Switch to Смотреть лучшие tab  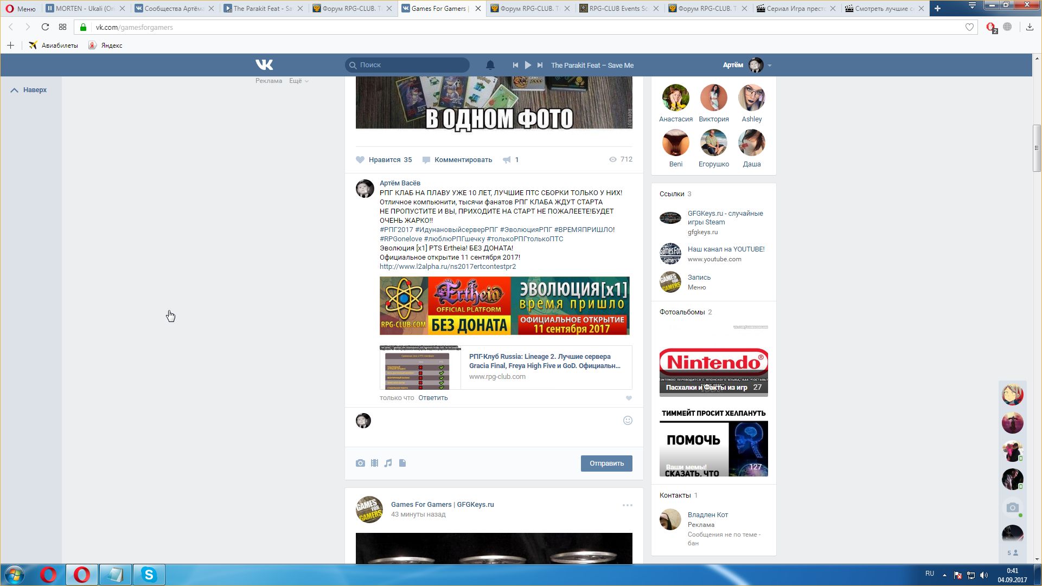(885, 8)
